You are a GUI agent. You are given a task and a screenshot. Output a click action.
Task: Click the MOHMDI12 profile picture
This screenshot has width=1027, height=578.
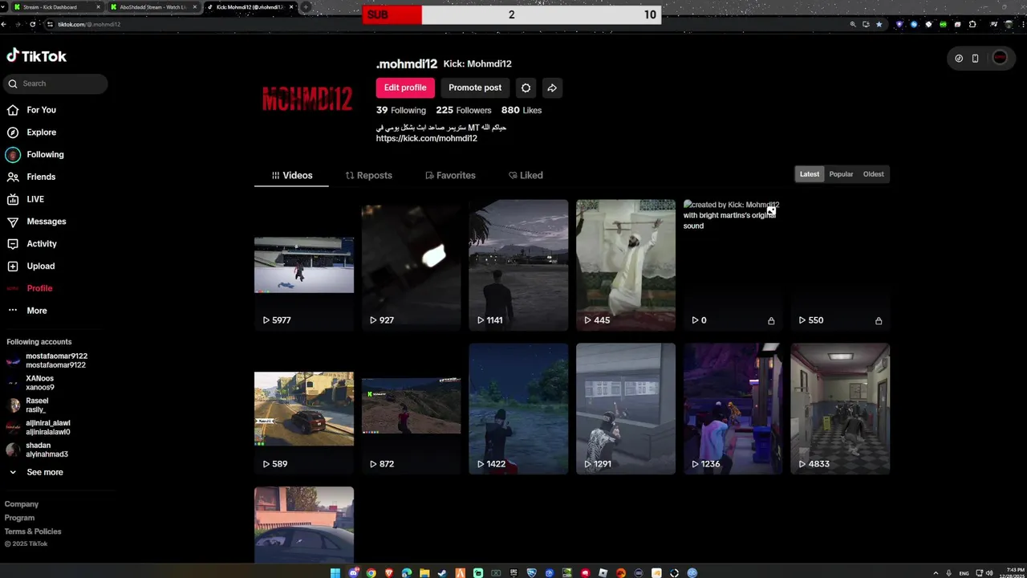307,99
